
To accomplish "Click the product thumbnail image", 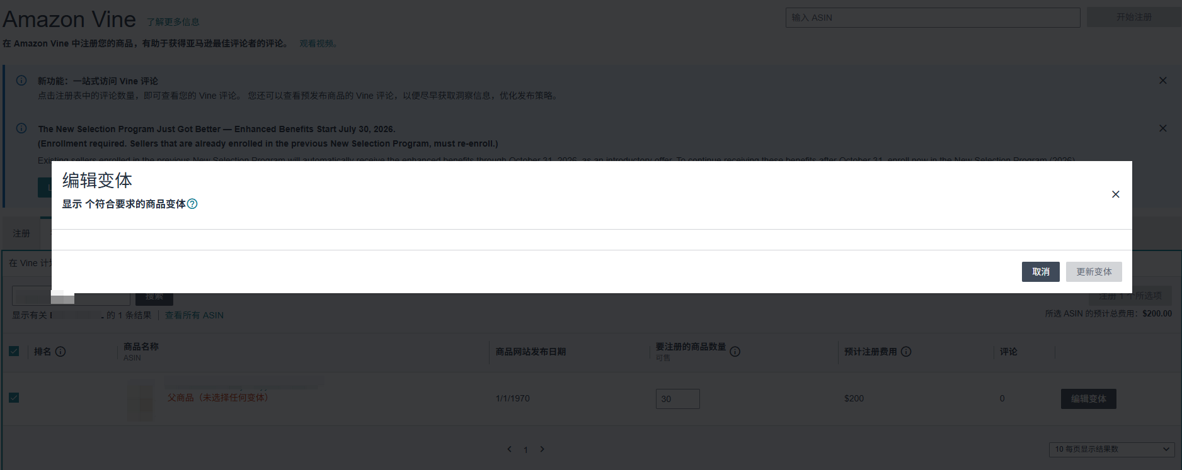I will [141, 400].
